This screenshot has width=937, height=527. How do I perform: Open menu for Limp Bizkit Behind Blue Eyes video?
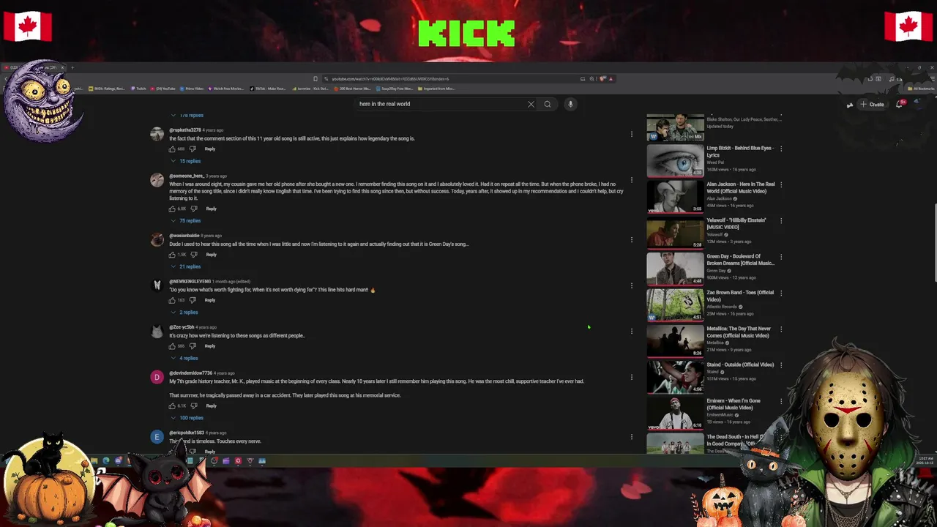(781, 149)
